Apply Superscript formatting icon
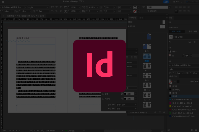 tap(57, 7)
